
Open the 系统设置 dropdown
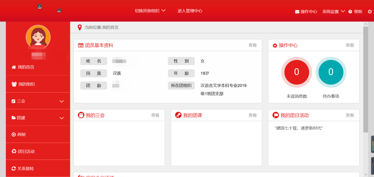[334, 11]
